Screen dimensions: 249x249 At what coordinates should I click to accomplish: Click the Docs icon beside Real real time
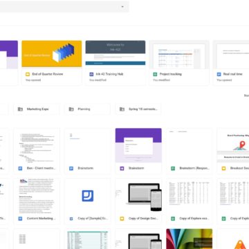click(x=219, y=74)
